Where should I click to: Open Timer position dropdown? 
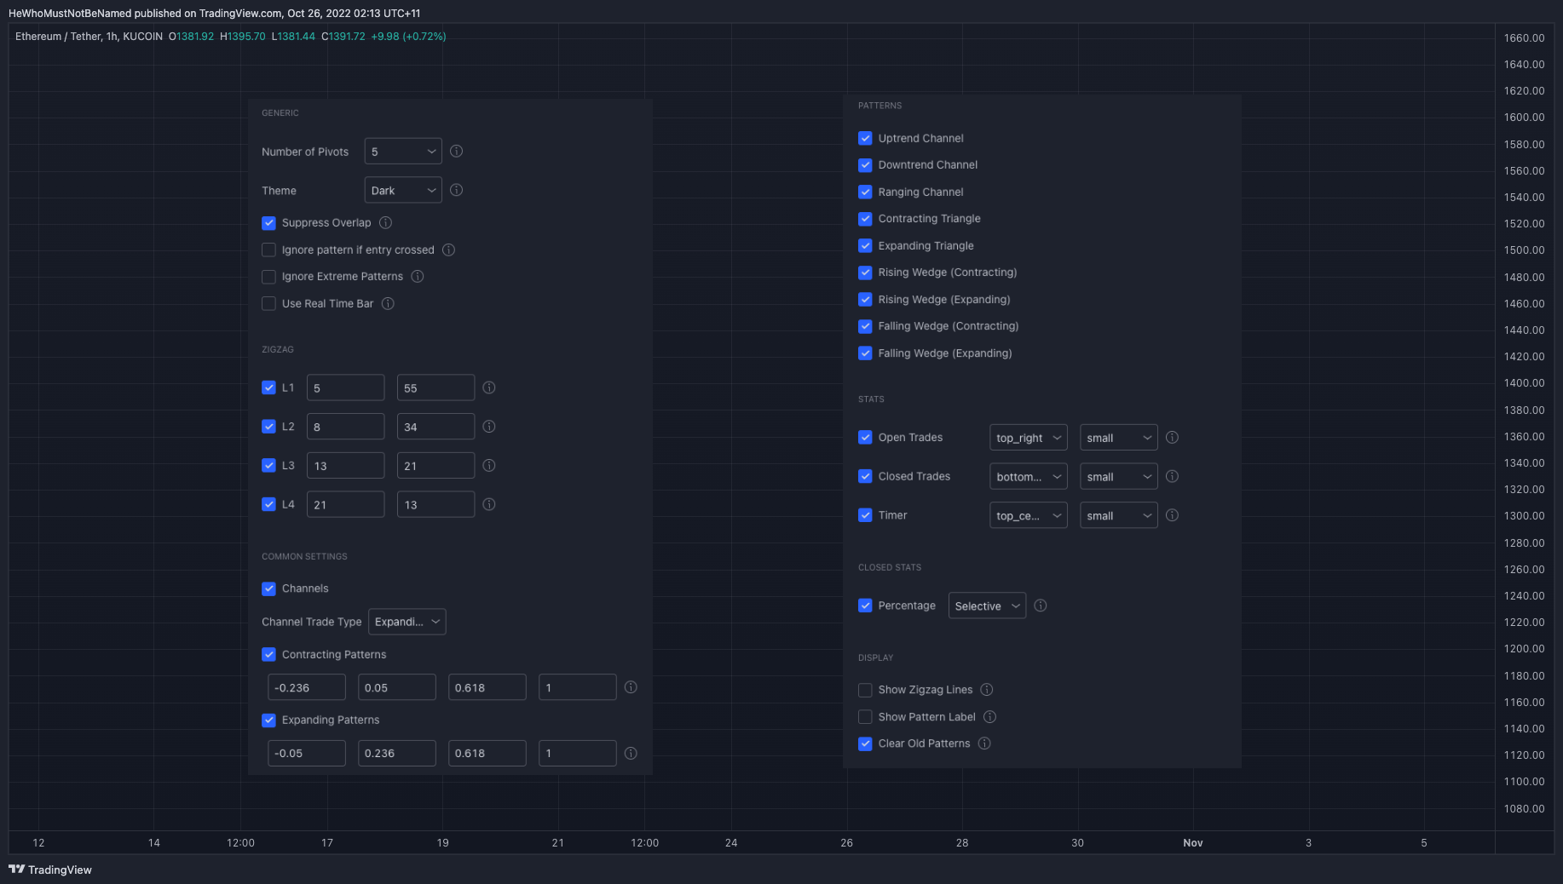pos(1028,515)
